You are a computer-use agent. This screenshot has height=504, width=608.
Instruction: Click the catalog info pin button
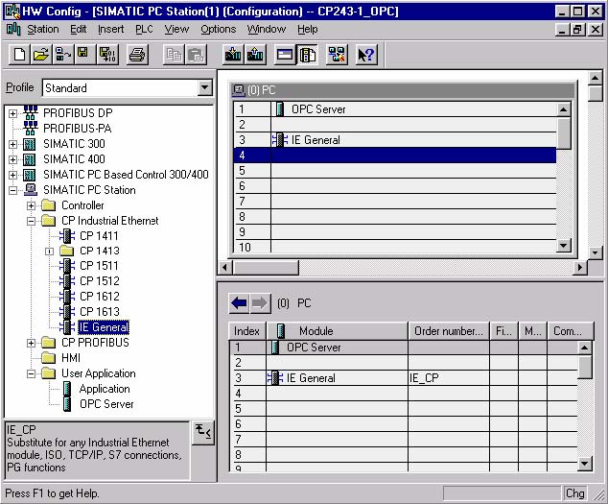(203, 432)
